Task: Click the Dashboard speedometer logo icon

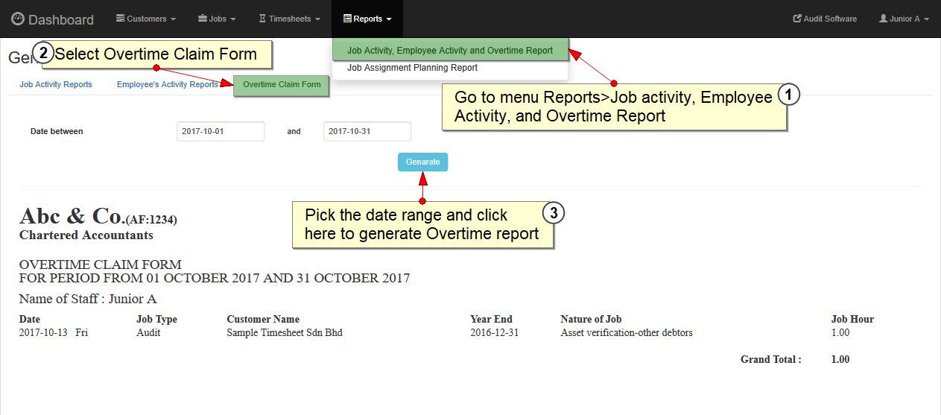Action: [x=18, y=19]
